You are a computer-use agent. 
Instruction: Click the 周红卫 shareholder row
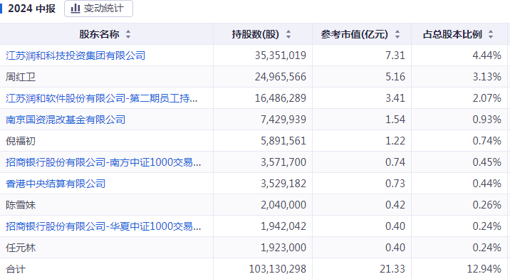coord(254,77)
